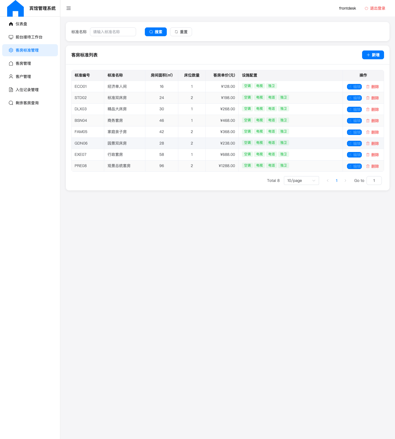Click the gear icon beside 客房标准管理

[x=11, y=50]
